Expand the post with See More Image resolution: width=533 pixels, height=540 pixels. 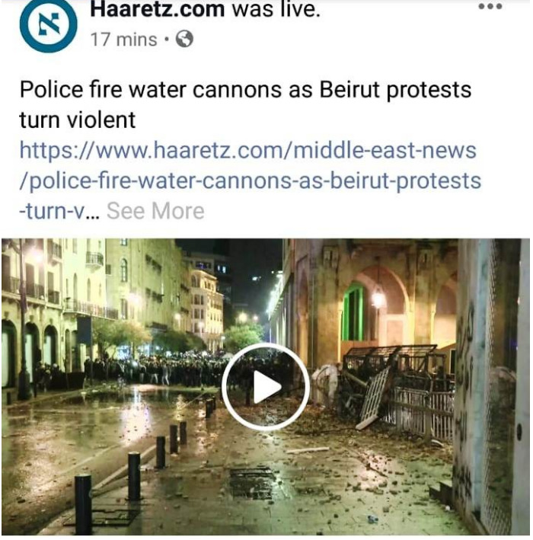point(155,211)
